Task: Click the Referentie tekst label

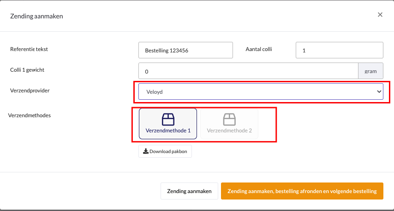Action: click(29, 49)
